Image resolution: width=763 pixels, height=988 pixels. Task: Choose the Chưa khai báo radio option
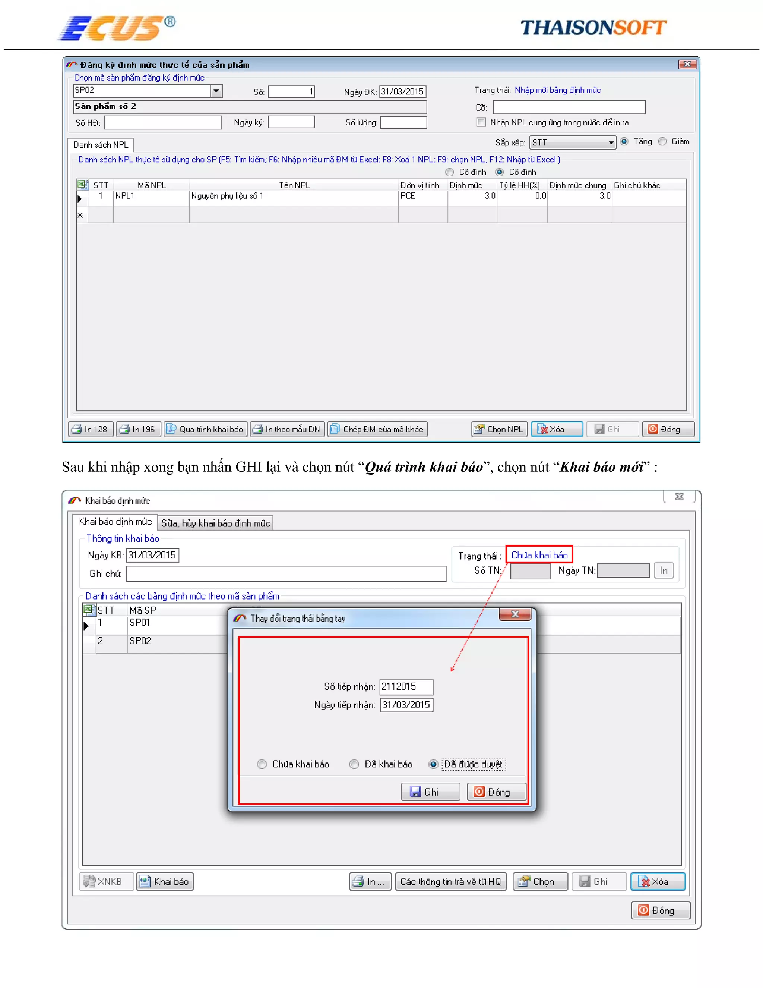(262, 764)
